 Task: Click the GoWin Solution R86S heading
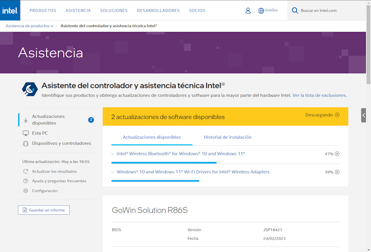[150, 210]
